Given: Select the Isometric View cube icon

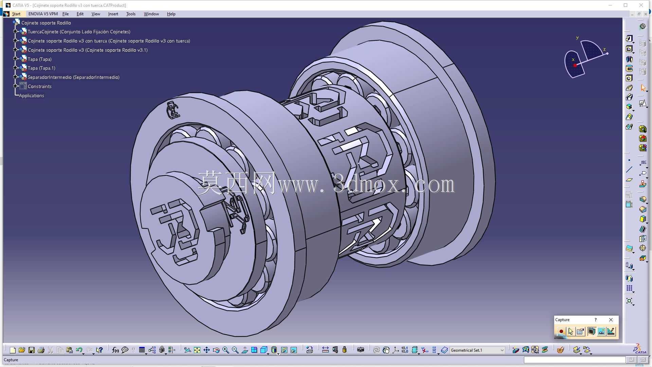Looking at the screenshot, I should pyautogui.click(x=264, y=350).
